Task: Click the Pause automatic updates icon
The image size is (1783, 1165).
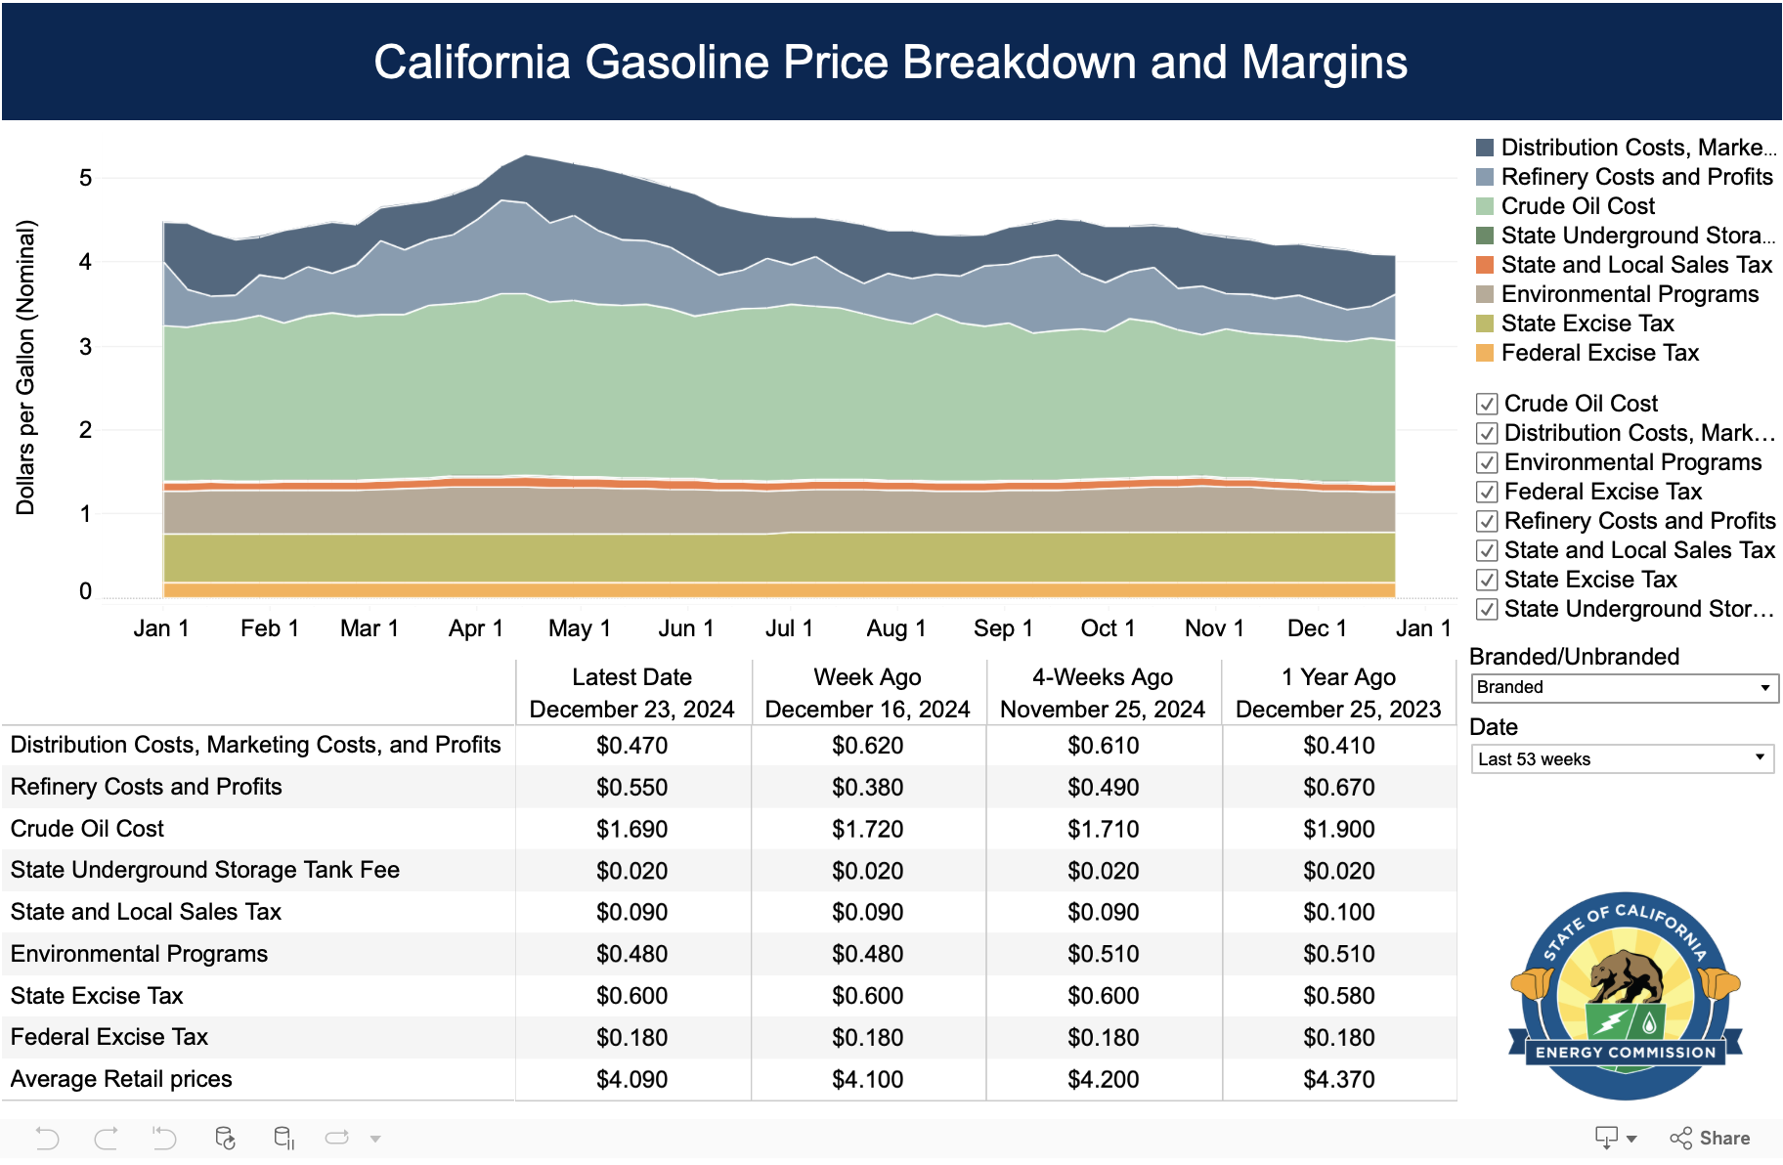Action: coord(283,1137)
